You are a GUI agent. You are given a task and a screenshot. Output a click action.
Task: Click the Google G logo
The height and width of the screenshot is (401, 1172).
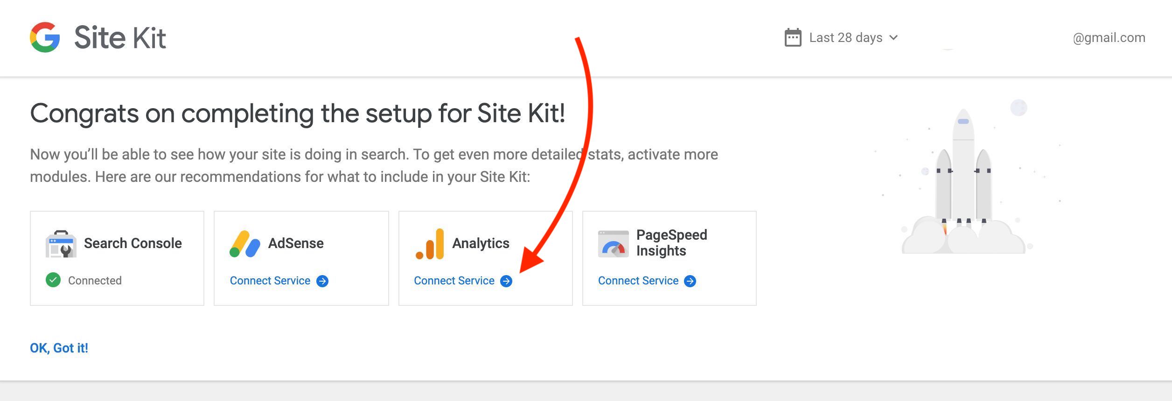click(45, 37)
